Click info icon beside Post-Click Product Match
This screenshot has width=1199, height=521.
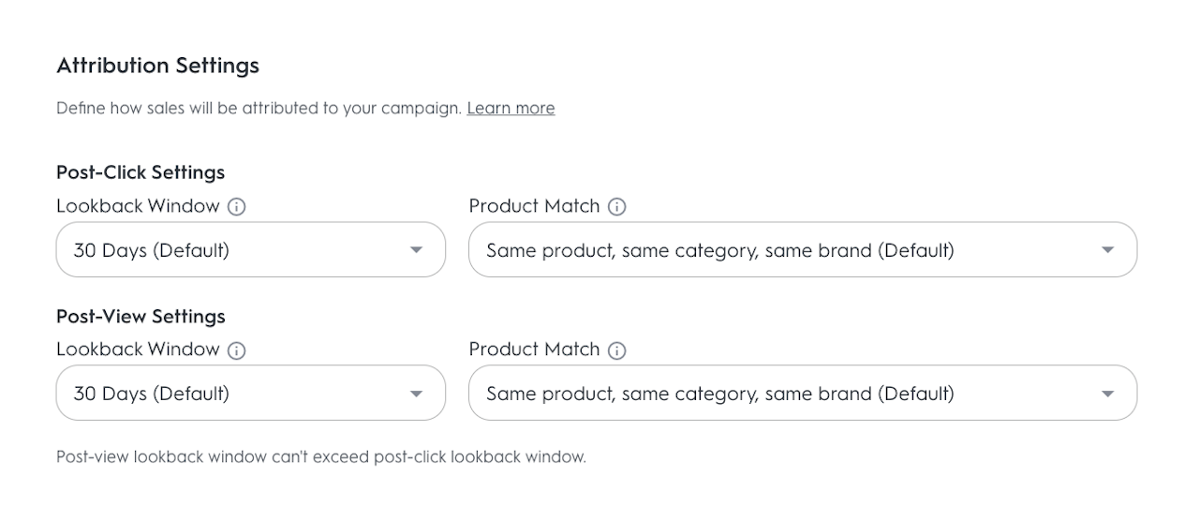[x=616, y=207]
